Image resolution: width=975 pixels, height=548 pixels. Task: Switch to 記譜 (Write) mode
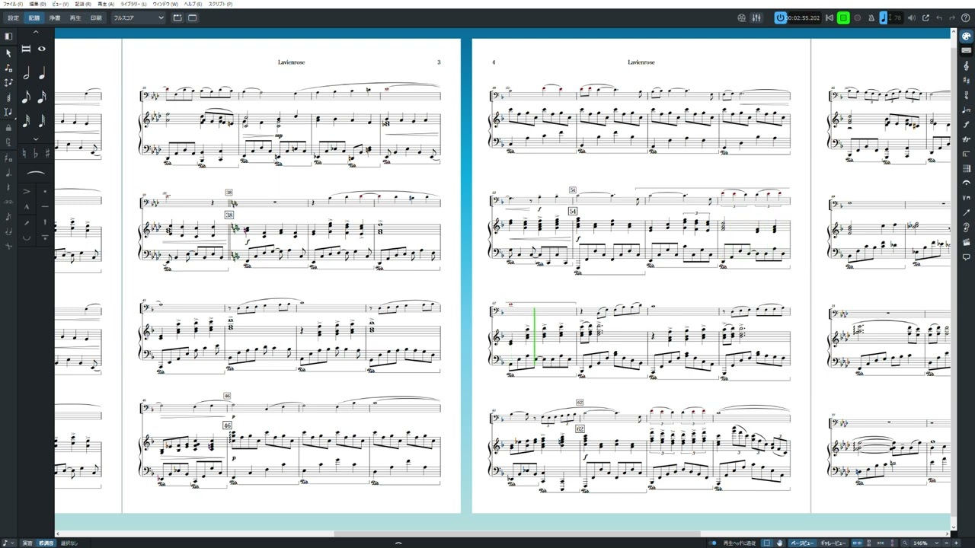tap(34, 18)
